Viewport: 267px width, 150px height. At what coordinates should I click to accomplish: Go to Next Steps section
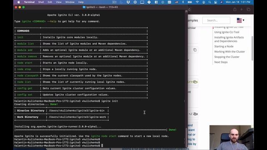click(221, 62)
